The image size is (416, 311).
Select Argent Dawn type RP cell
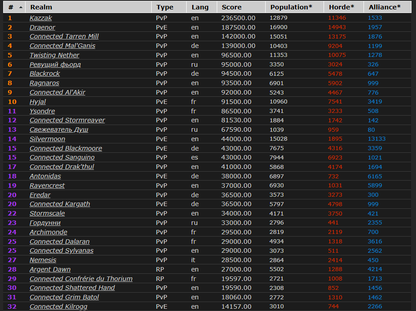pos(160,269)
